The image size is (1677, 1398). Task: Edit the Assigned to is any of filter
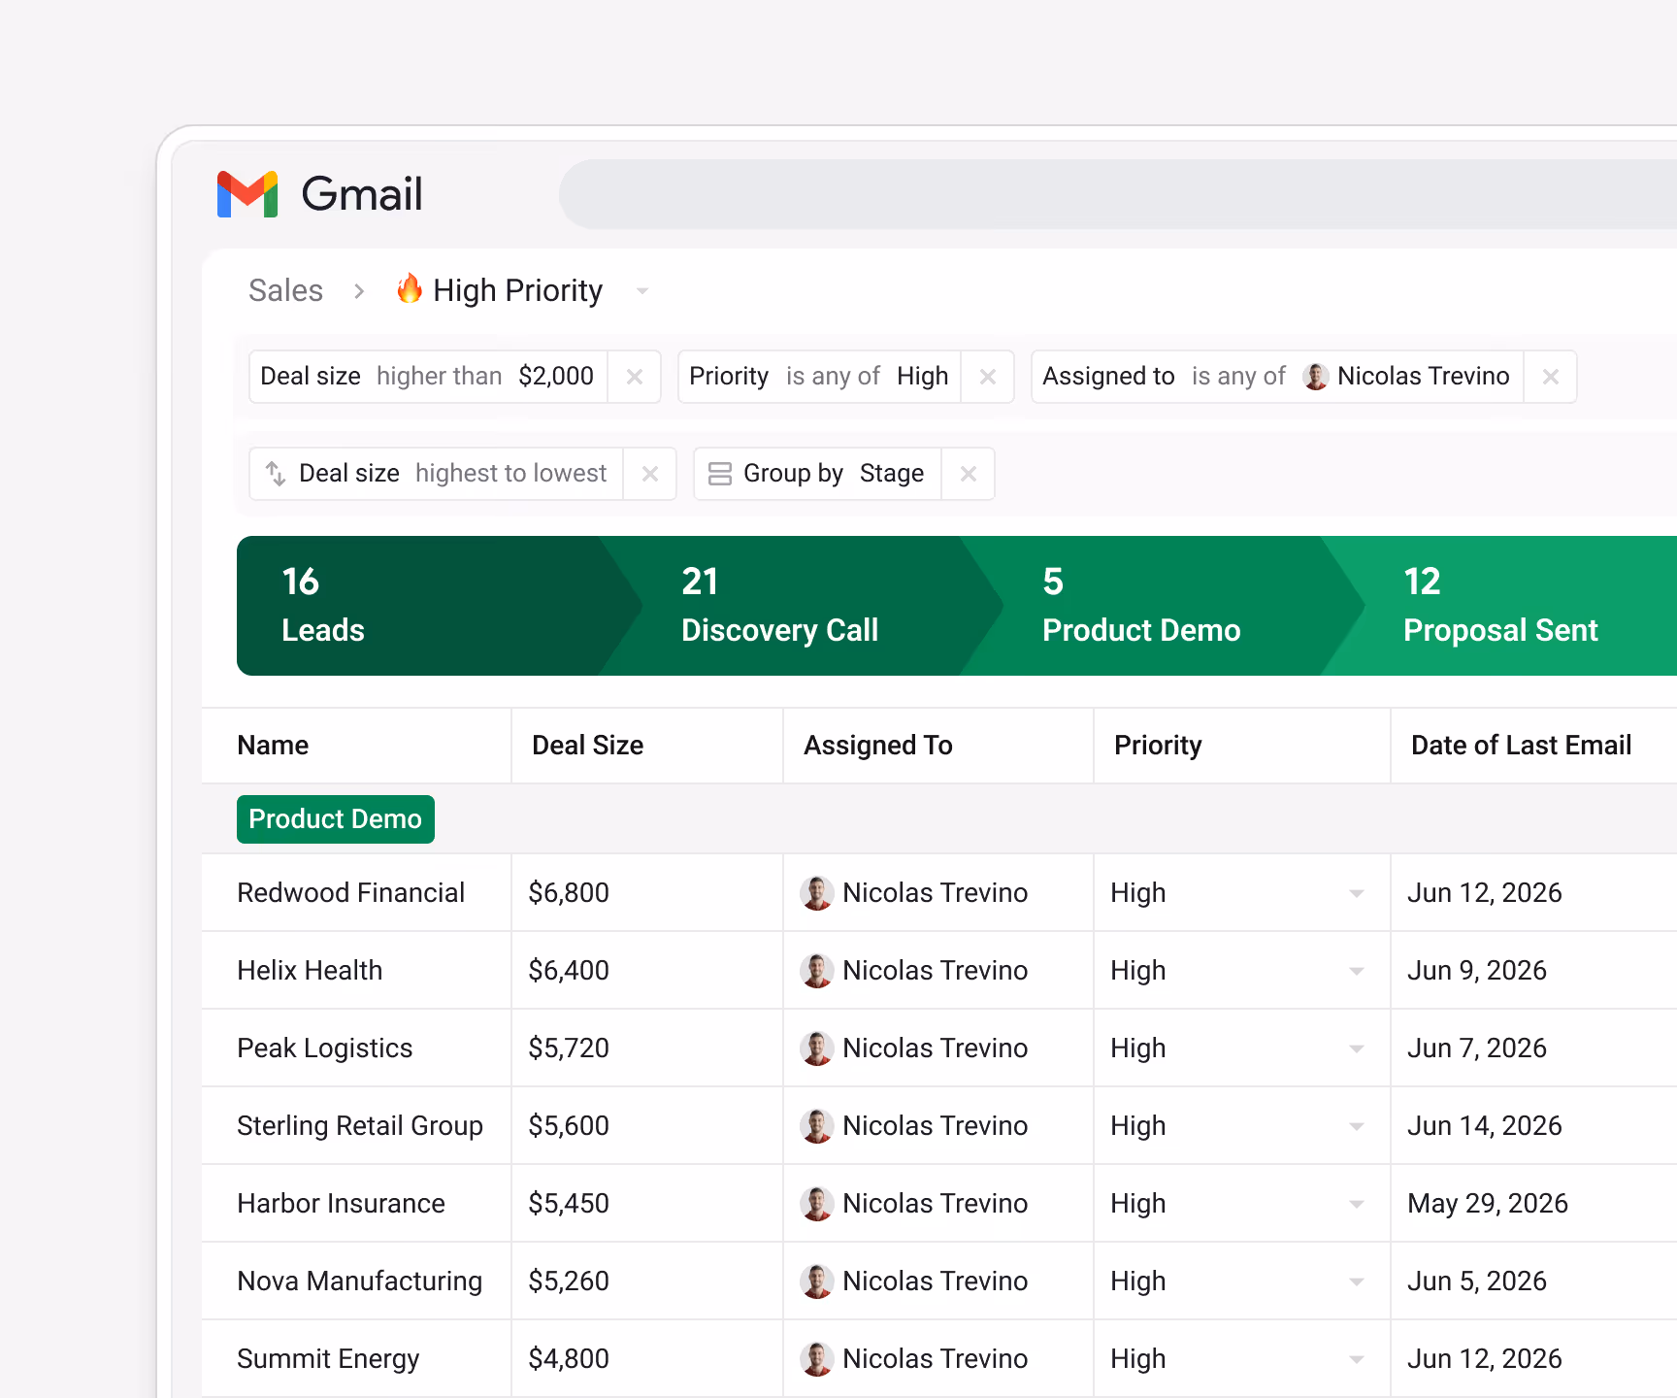(x=1277, y=377)
